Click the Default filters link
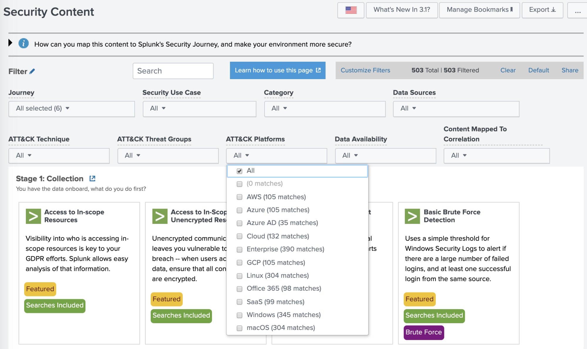This screenshot has width=587, height=349. tap(539, 70)
